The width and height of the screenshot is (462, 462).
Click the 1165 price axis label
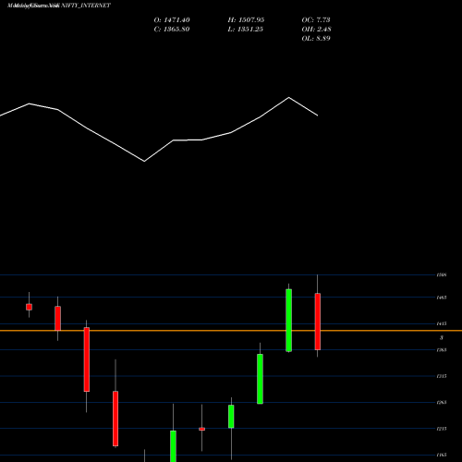pos(442,455)
